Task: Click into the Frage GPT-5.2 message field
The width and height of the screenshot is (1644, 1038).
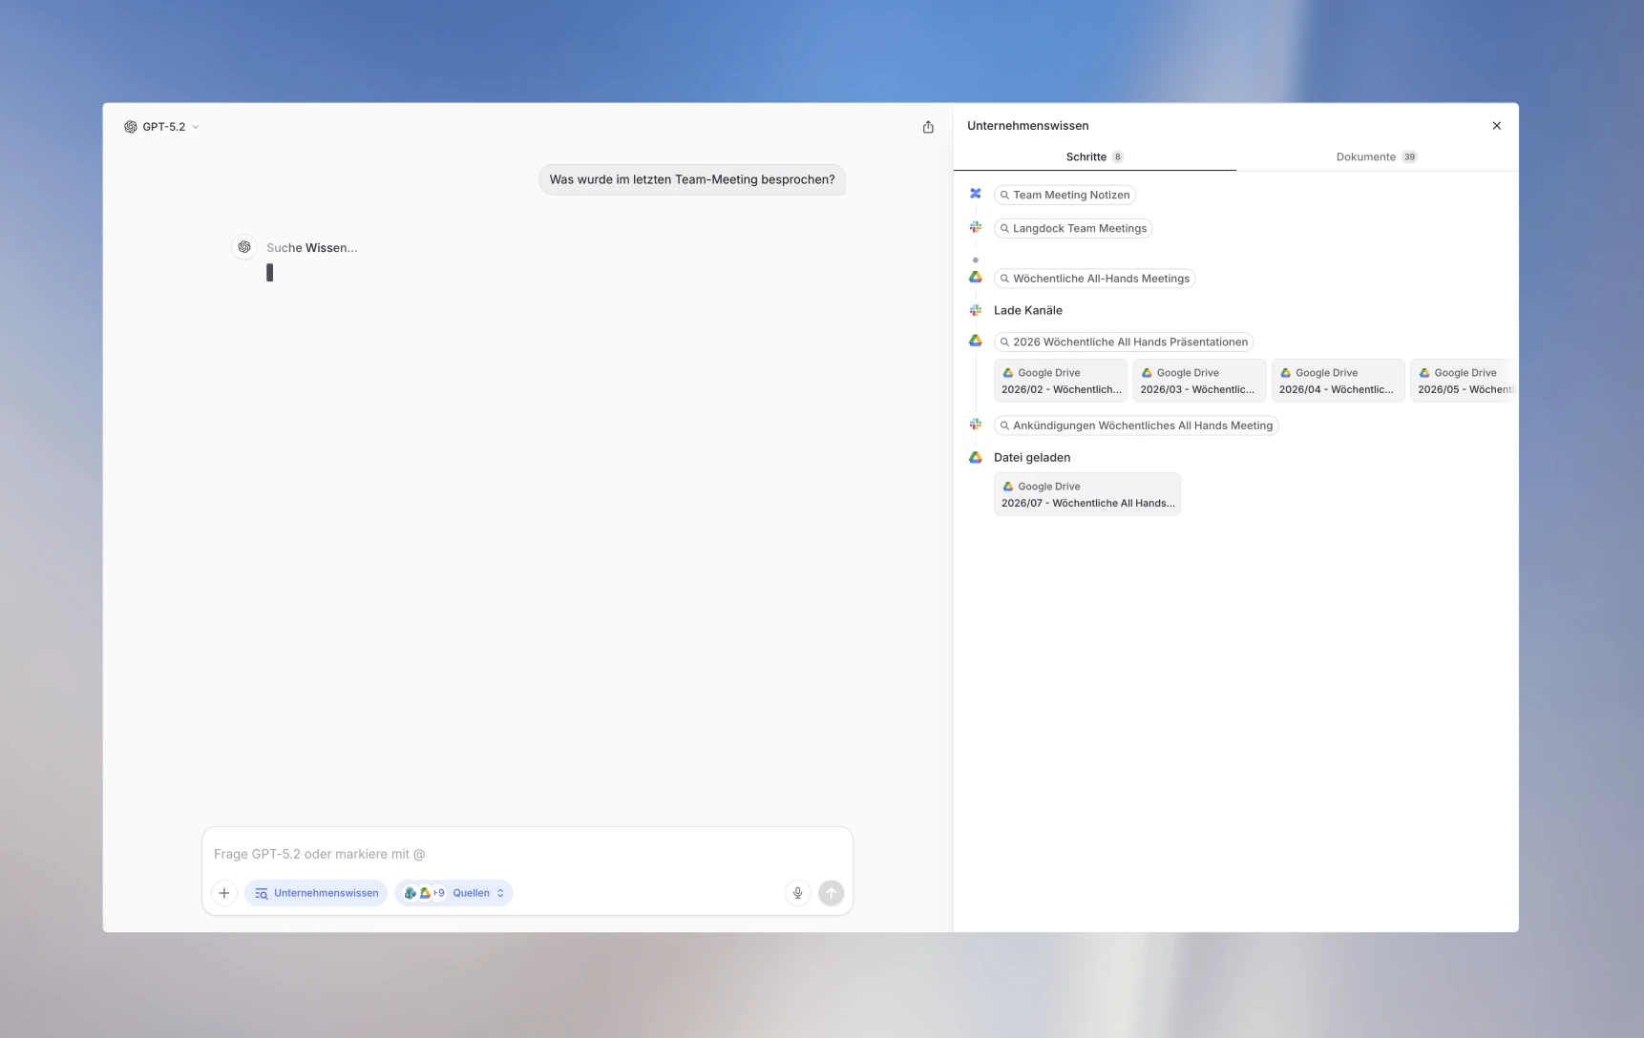Action: click(525, 854)
